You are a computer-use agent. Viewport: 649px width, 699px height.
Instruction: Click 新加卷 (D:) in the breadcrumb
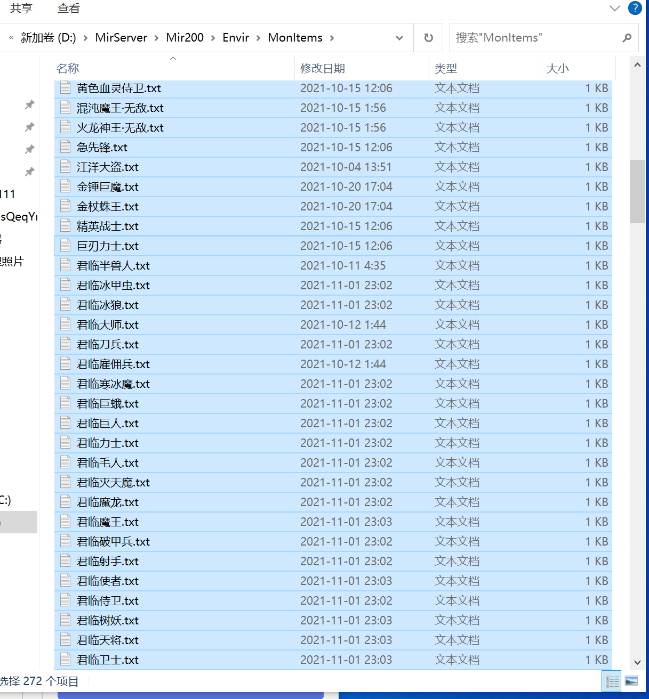tap(48, 38)
